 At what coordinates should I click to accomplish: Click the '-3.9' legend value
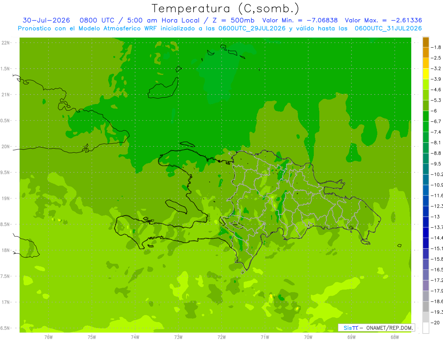pyautogui.click(x=437, y=79)
